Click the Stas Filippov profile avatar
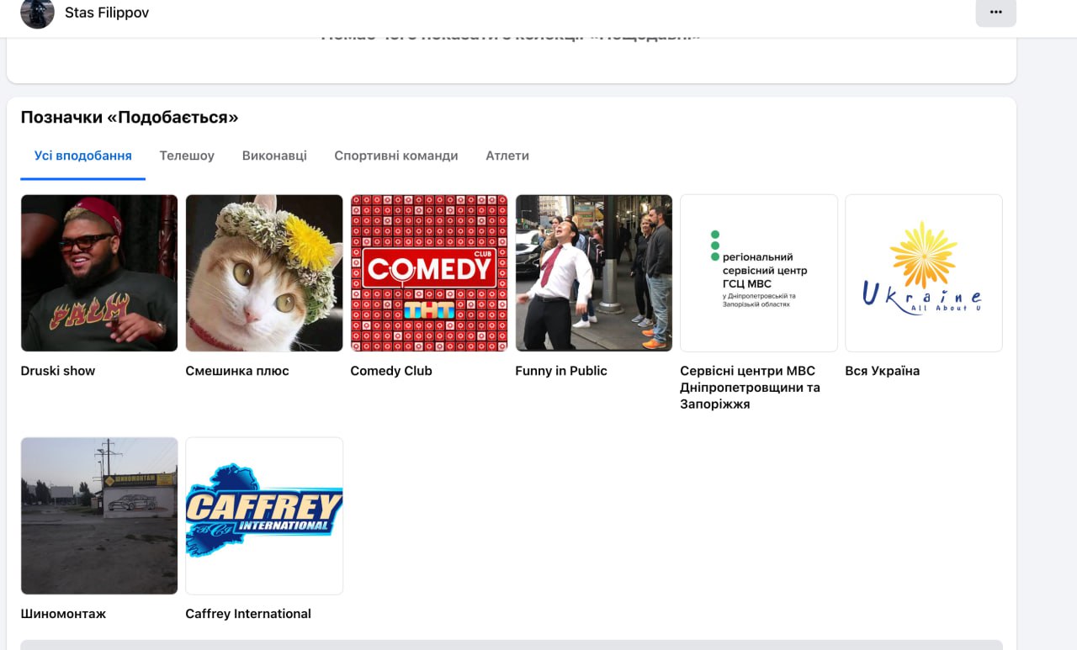The image size is (1077, 650). (x=37, y=13)
